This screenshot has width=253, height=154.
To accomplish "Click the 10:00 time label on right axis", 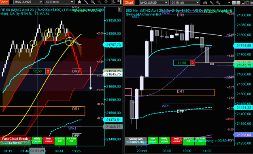I will (x=187, y=151).
